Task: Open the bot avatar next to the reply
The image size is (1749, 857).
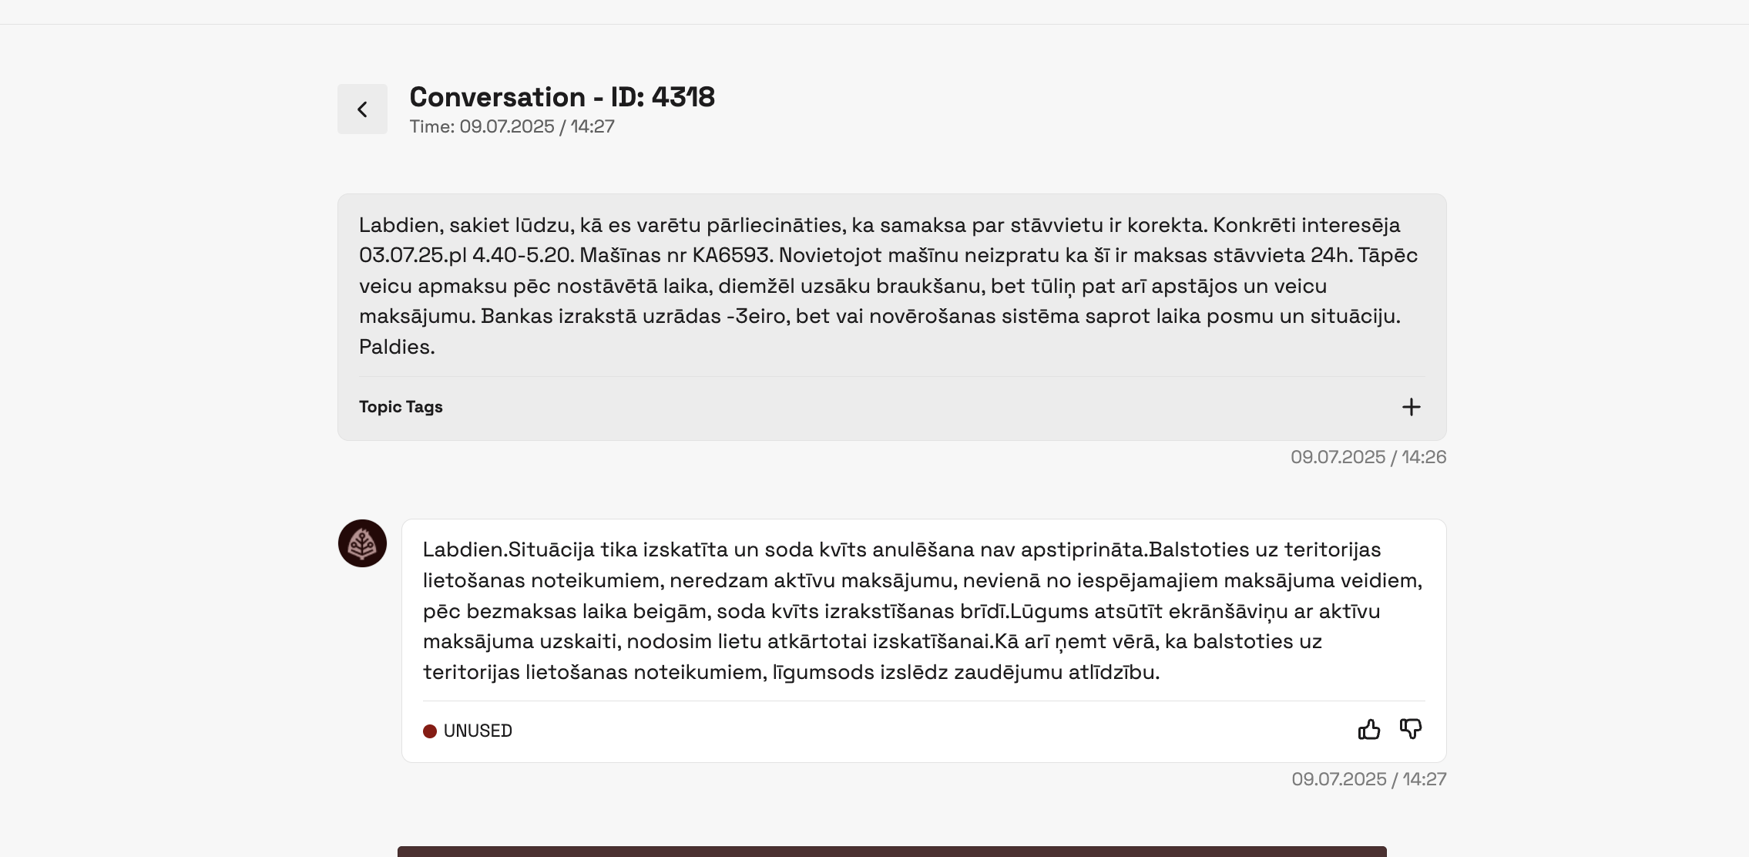Action: pos(362,543)
